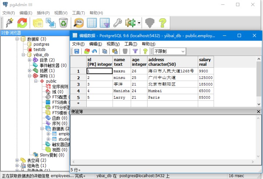Viewport: 263px width, 179px height.
Task: Open filtered data view icon
Action: (x=105, y=23)
